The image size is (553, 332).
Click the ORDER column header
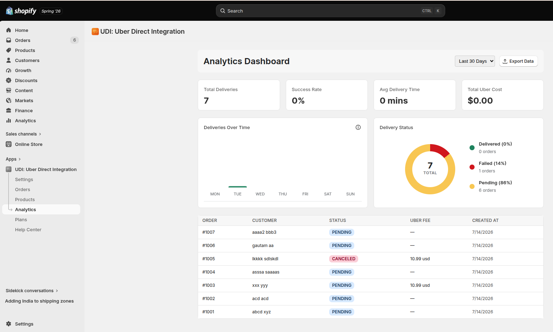(x=210, y=220)
